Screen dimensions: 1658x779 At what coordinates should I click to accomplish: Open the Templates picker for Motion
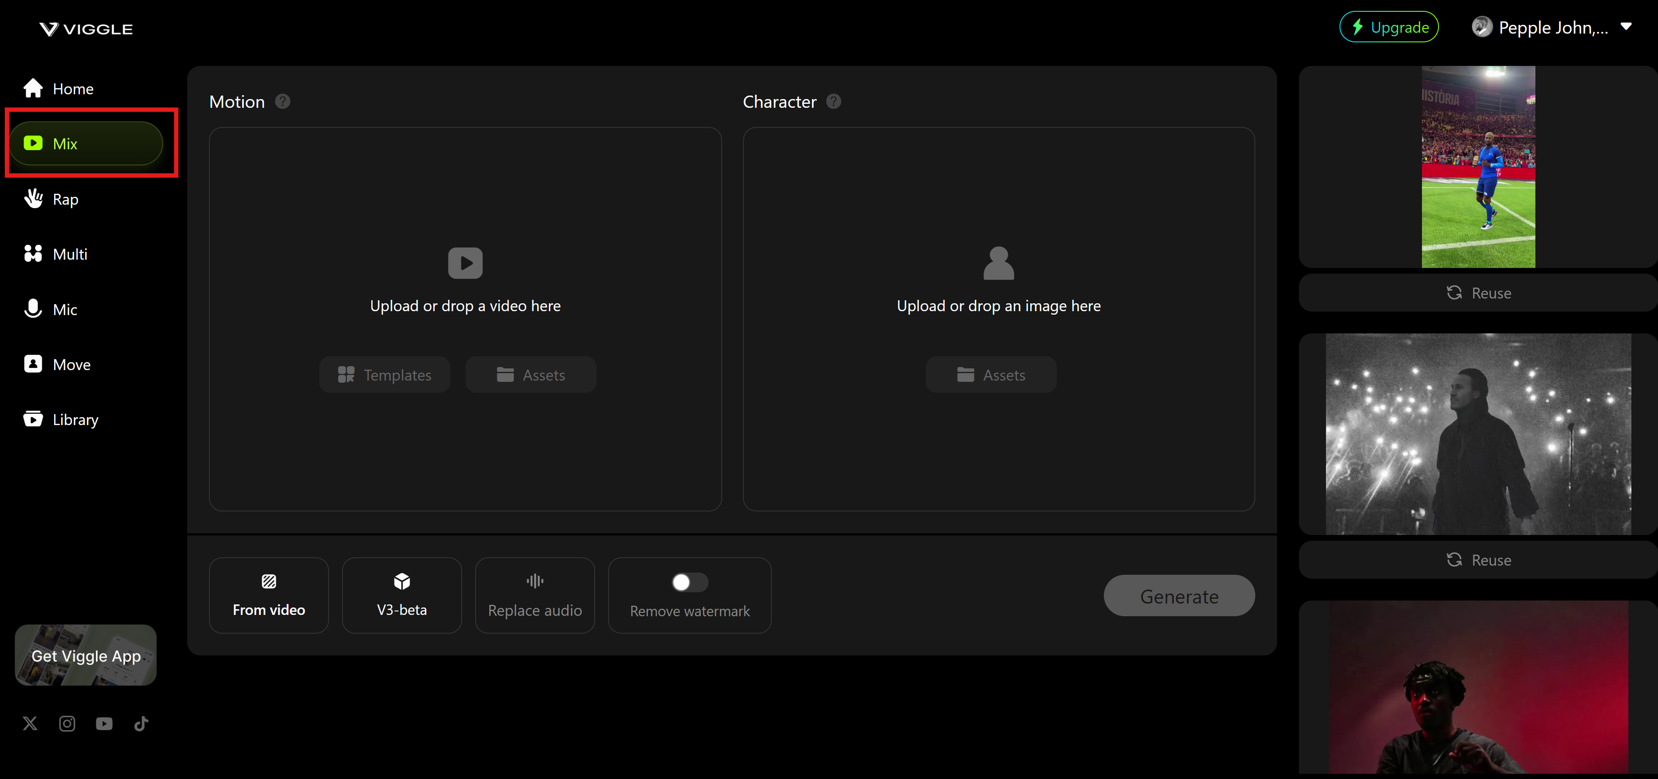384,374
